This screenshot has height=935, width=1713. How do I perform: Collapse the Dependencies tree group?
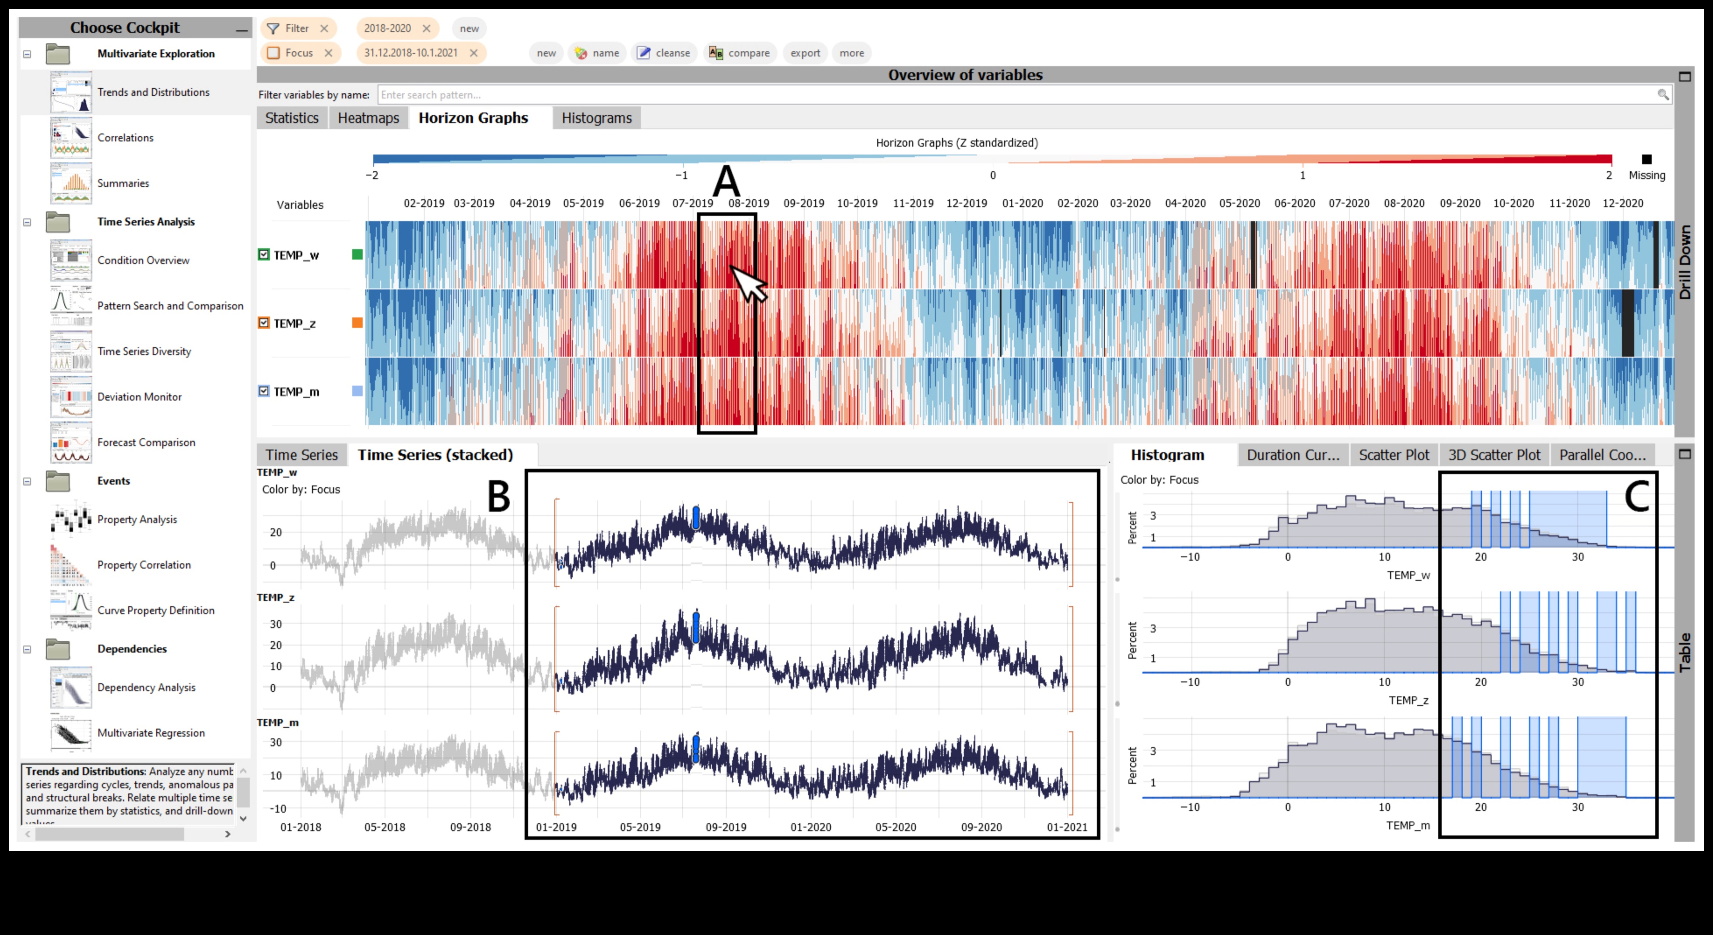[x=27, y=649]
